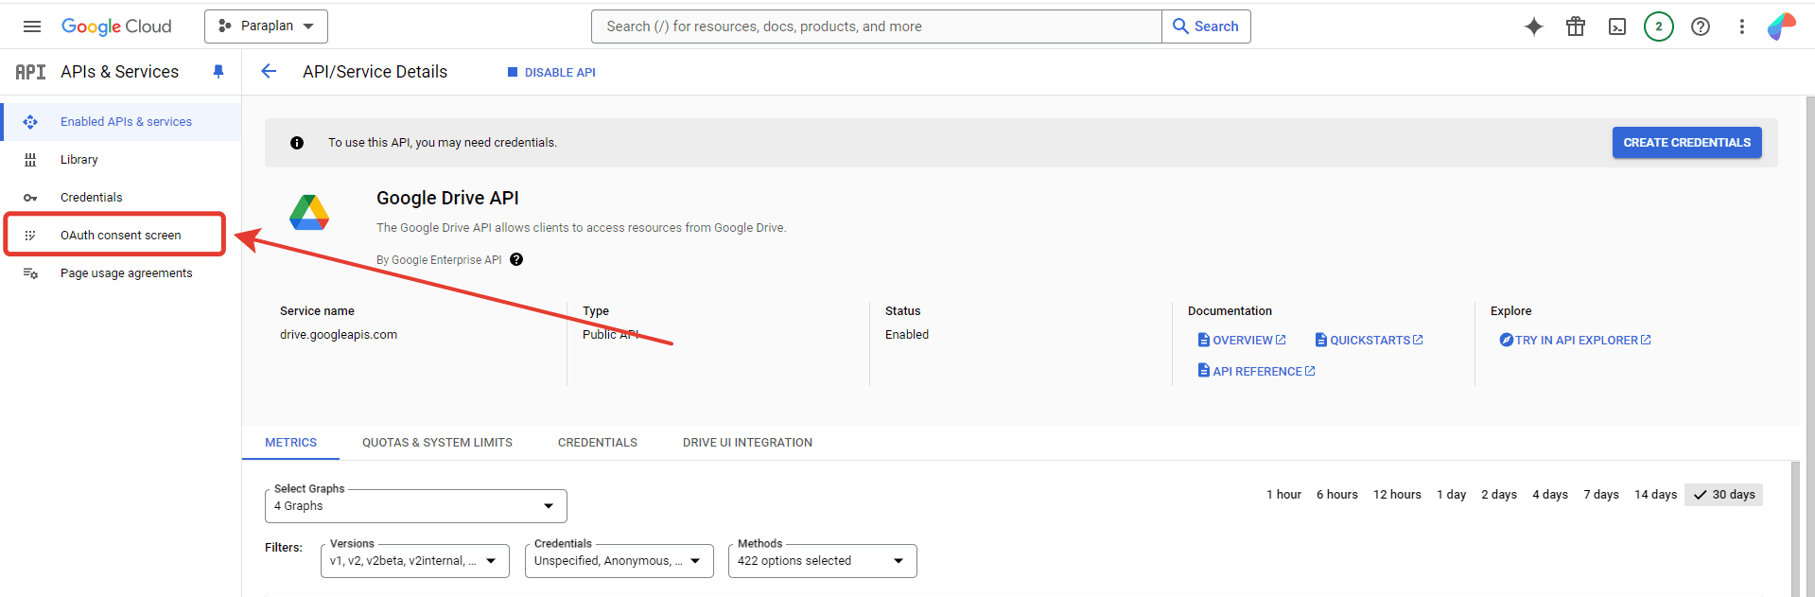The height and width of the screenshot is (597, 1815).
Task: Activate Cloud Shell terminal icon
Action: coord(1616,26)
